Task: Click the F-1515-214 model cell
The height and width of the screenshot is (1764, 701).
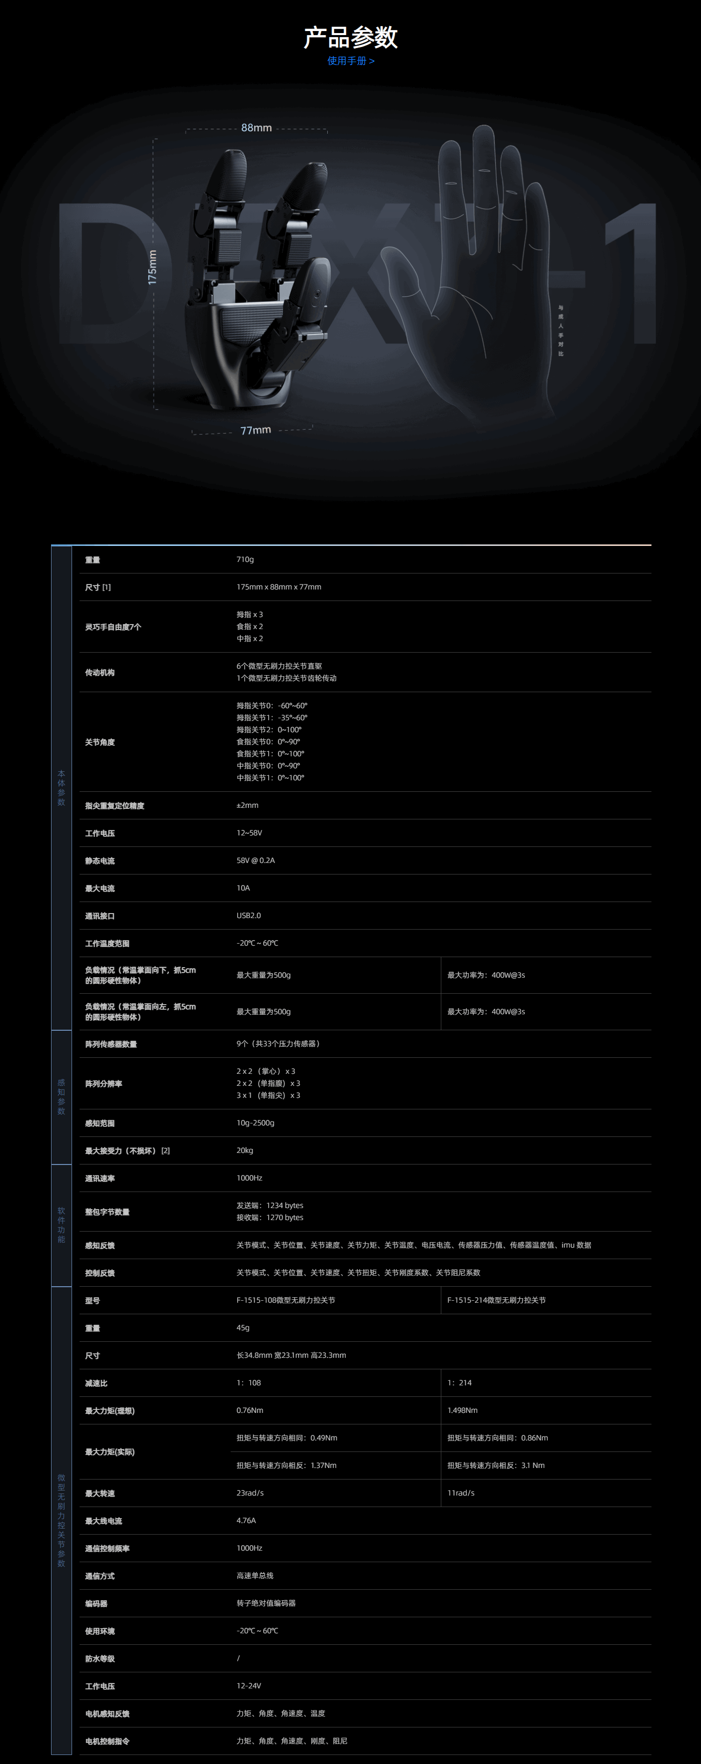Action: click(x=496, y=1300)
